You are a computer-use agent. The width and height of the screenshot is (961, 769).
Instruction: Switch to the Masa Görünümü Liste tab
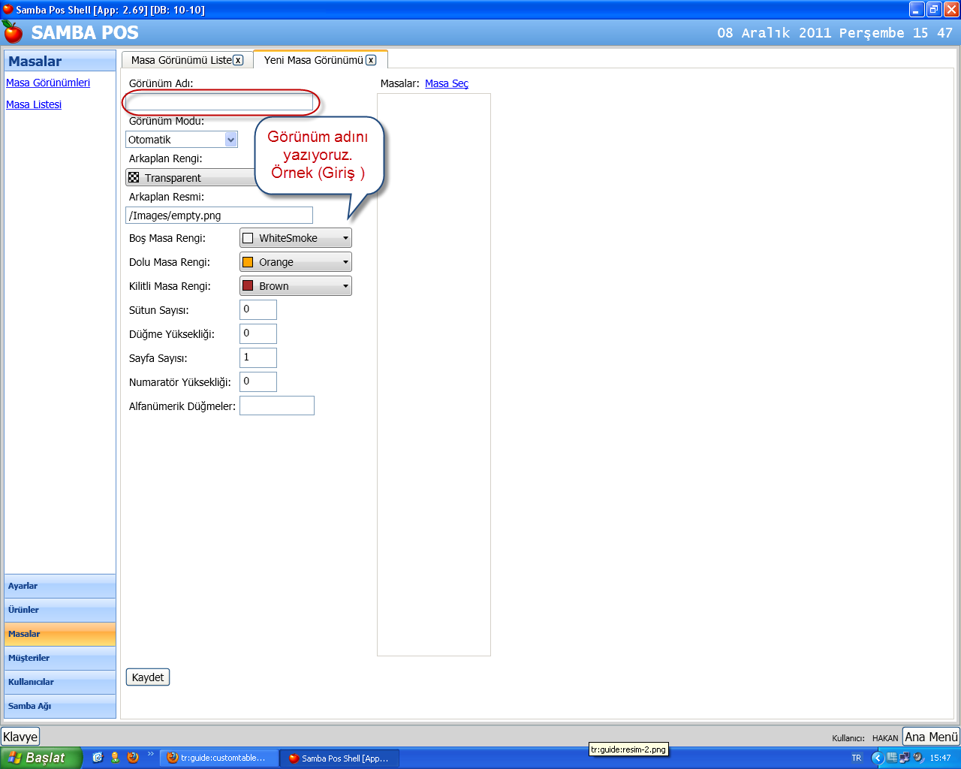[x=181, y=60]
